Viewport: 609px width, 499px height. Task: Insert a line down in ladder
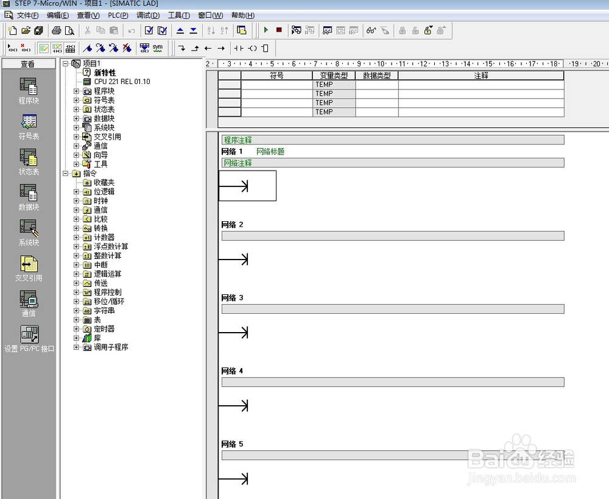[x=181, y=48]
